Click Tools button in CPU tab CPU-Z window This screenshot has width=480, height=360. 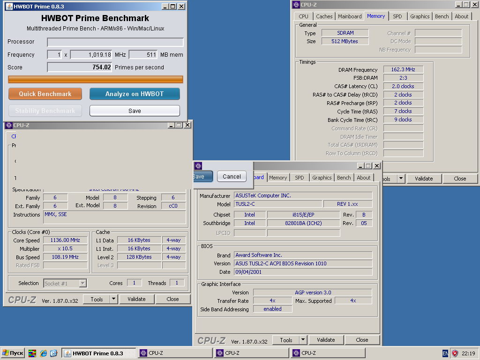(97, 300)
